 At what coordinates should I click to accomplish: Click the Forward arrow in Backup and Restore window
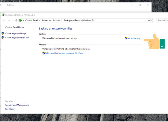9,20
